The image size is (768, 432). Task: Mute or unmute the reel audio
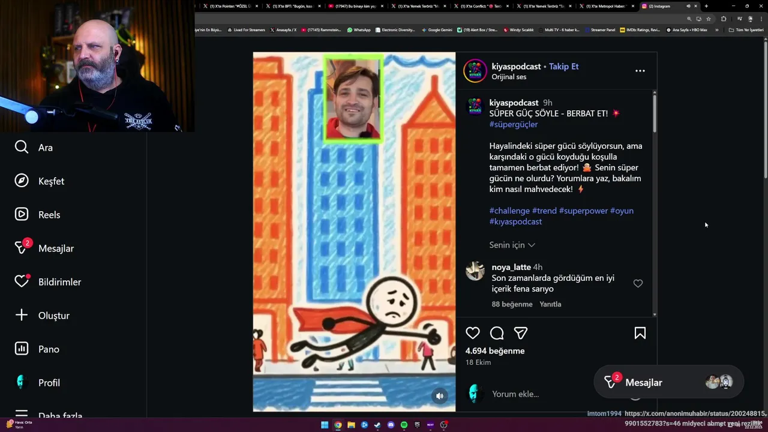[x=440, y=395]
